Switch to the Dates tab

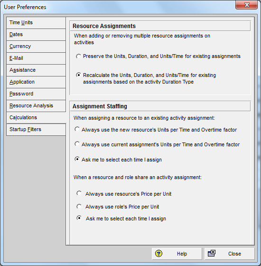[x=36, y=34]
